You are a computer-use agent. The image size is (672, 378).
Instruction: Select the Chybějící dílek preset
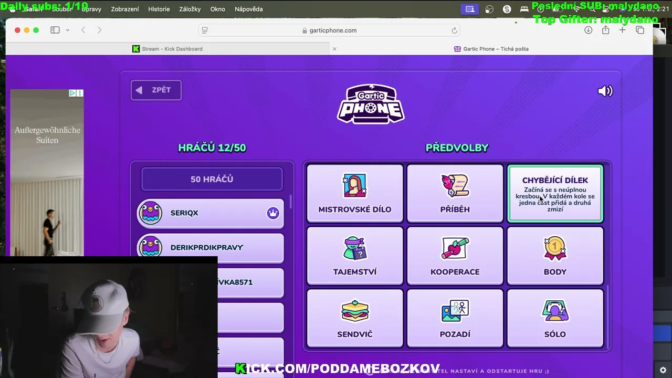click(555, 193)
